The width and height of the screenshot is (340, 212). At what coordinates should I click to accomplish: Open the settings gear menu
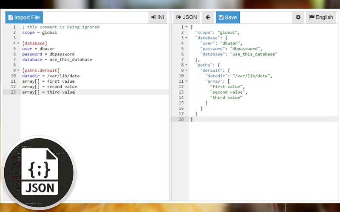click(x=298, y=17)
